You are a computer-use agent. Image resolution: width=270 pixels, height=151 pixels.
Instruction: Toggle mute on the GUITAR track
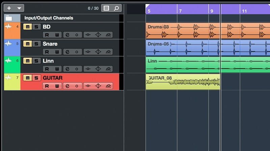[x=28, y=78]
